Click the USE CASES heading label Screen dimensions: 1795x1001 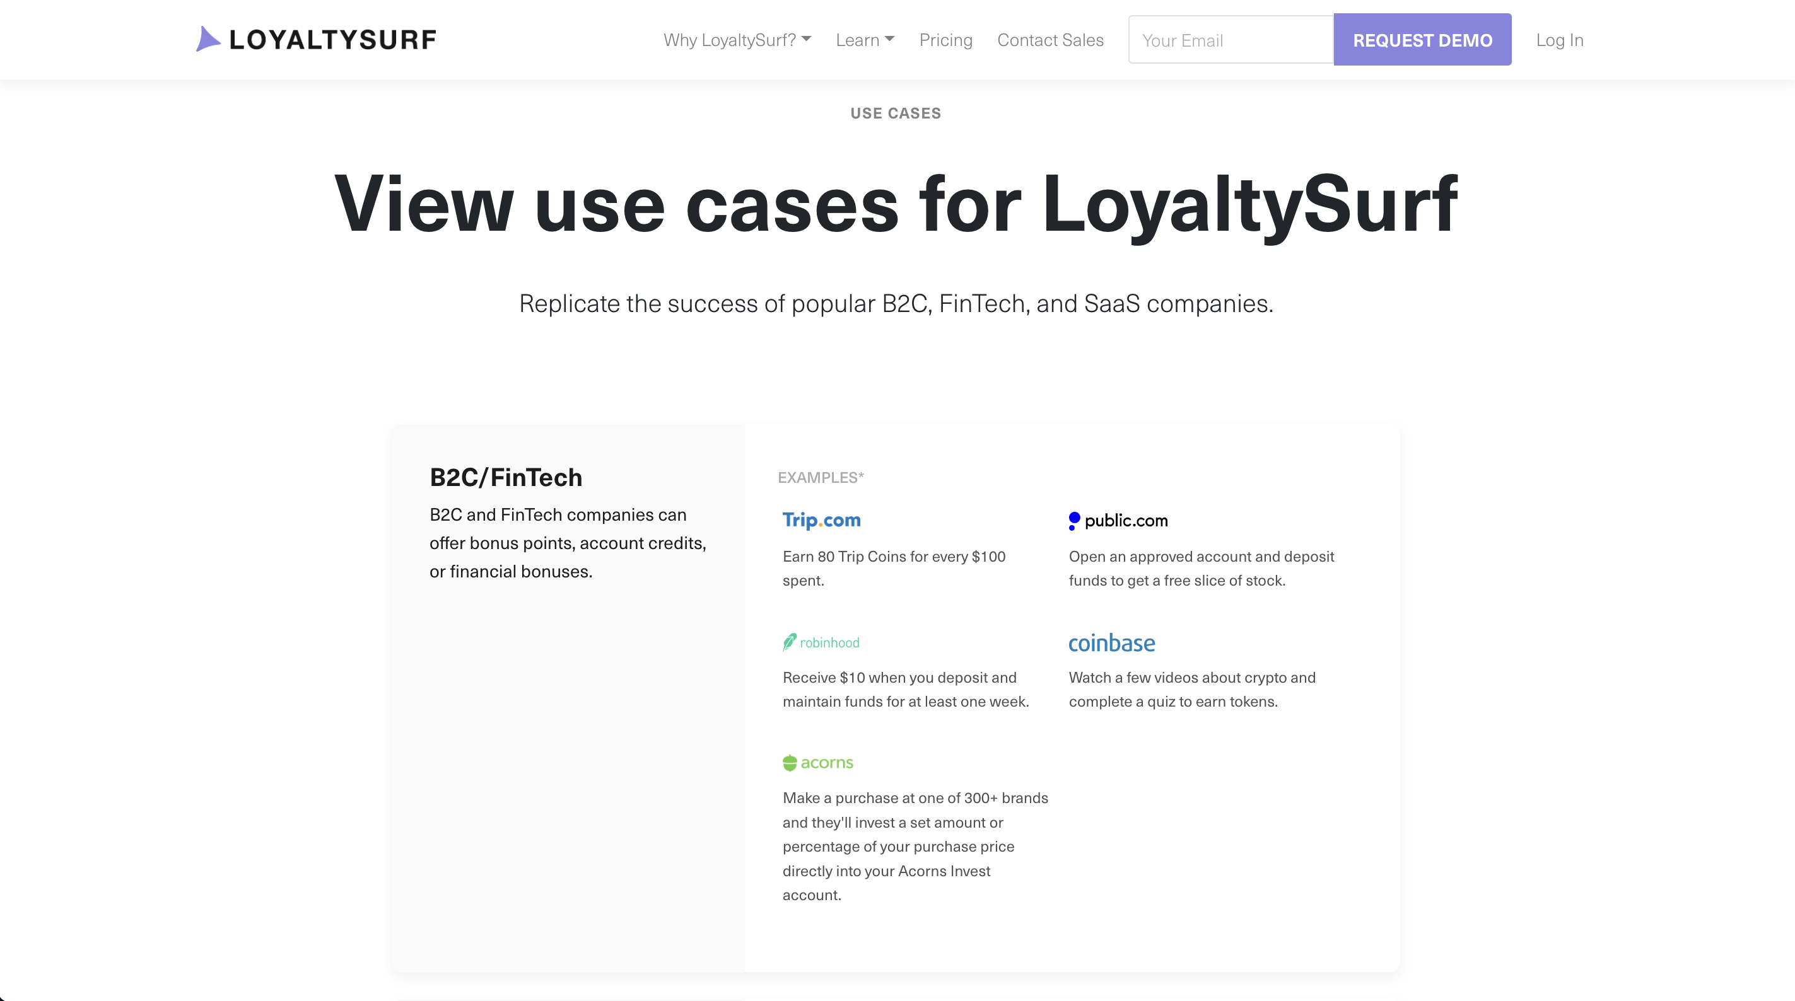pyautogui.click(x=896, y=113)
